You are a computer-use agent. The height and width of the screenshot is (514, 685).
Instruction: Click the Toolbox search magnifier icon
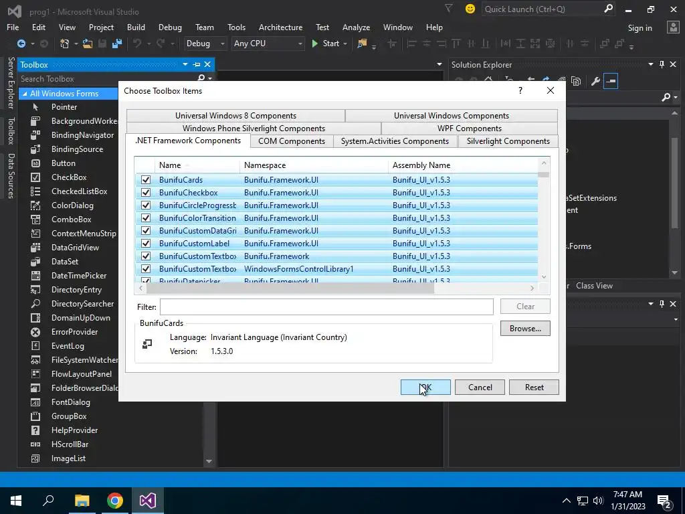click(201, 78)
